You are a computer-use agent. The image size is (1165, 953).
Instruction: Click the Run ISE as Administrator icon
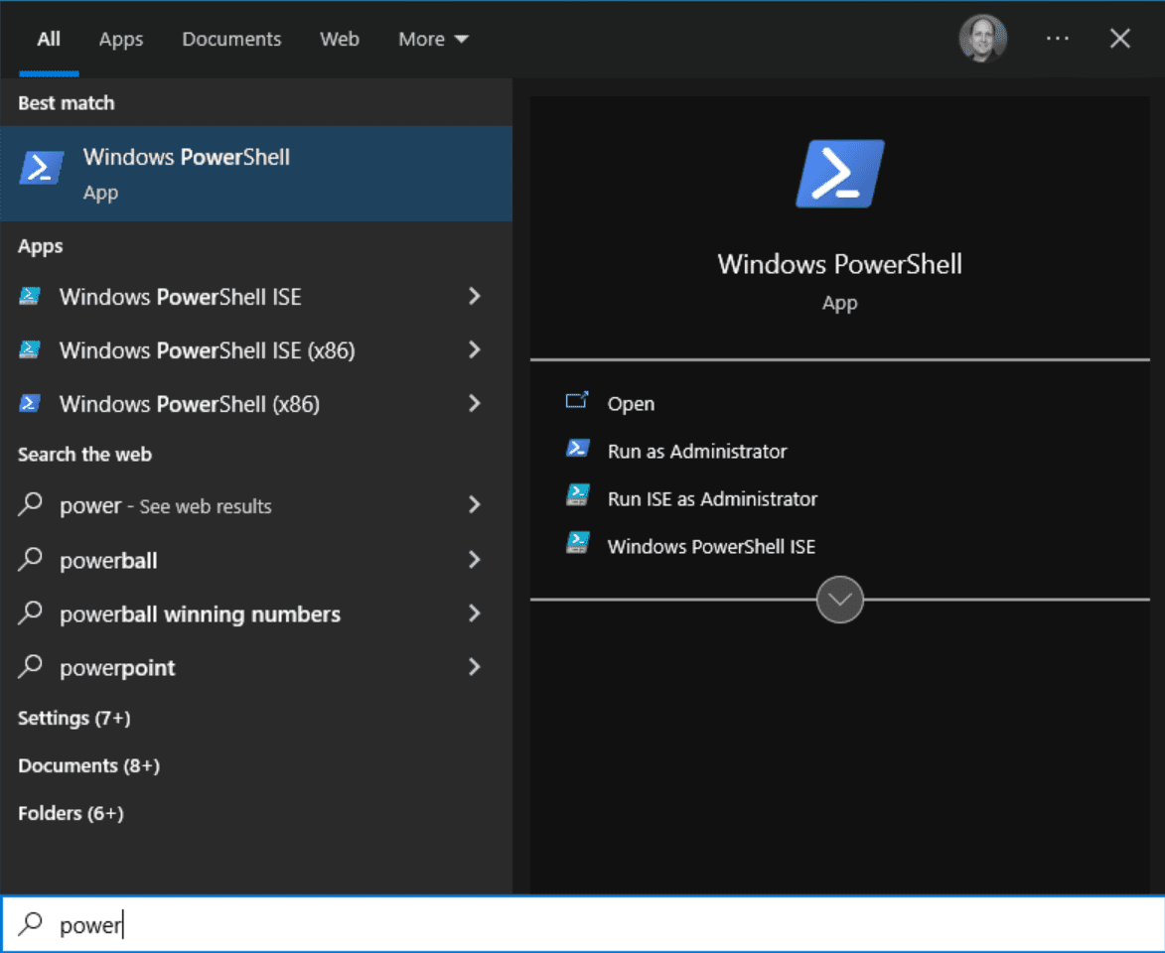coord(577,497)
